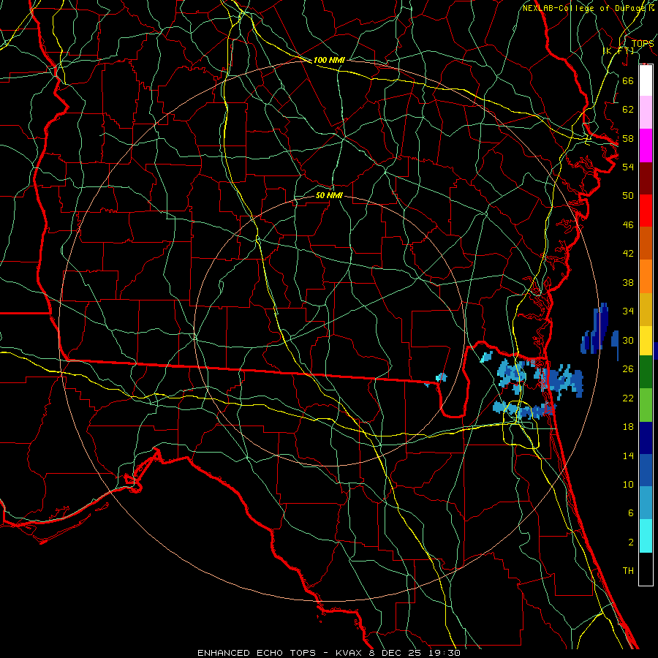Click the yellow 30 kft legend swatch
658x658 pixels.
[x=646, y=341]
